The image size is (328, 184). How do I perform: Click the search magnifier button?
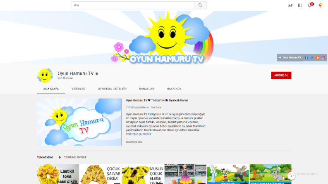(200, 5)
